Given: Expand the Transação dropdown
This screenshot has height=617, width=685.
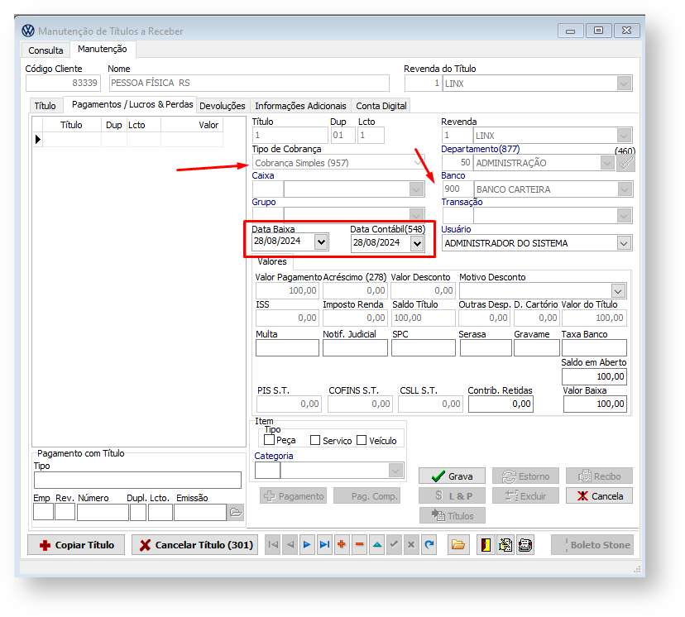Looking at the screenshot, I should point(625,216).
